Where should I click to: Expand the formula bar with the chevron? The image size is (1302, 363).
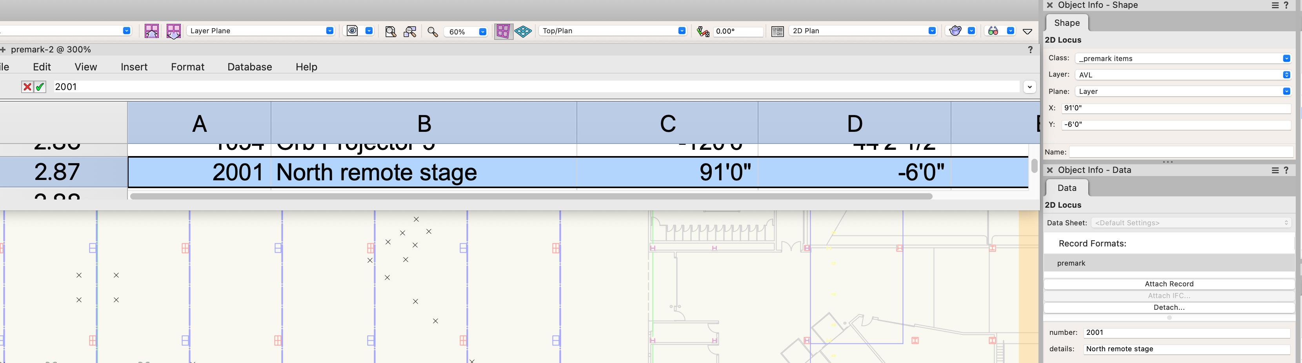click(x=1029, y=87)
